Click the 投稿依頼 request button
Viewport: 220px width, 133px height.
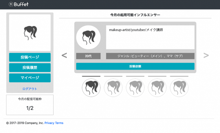click(x=135, y=66)
